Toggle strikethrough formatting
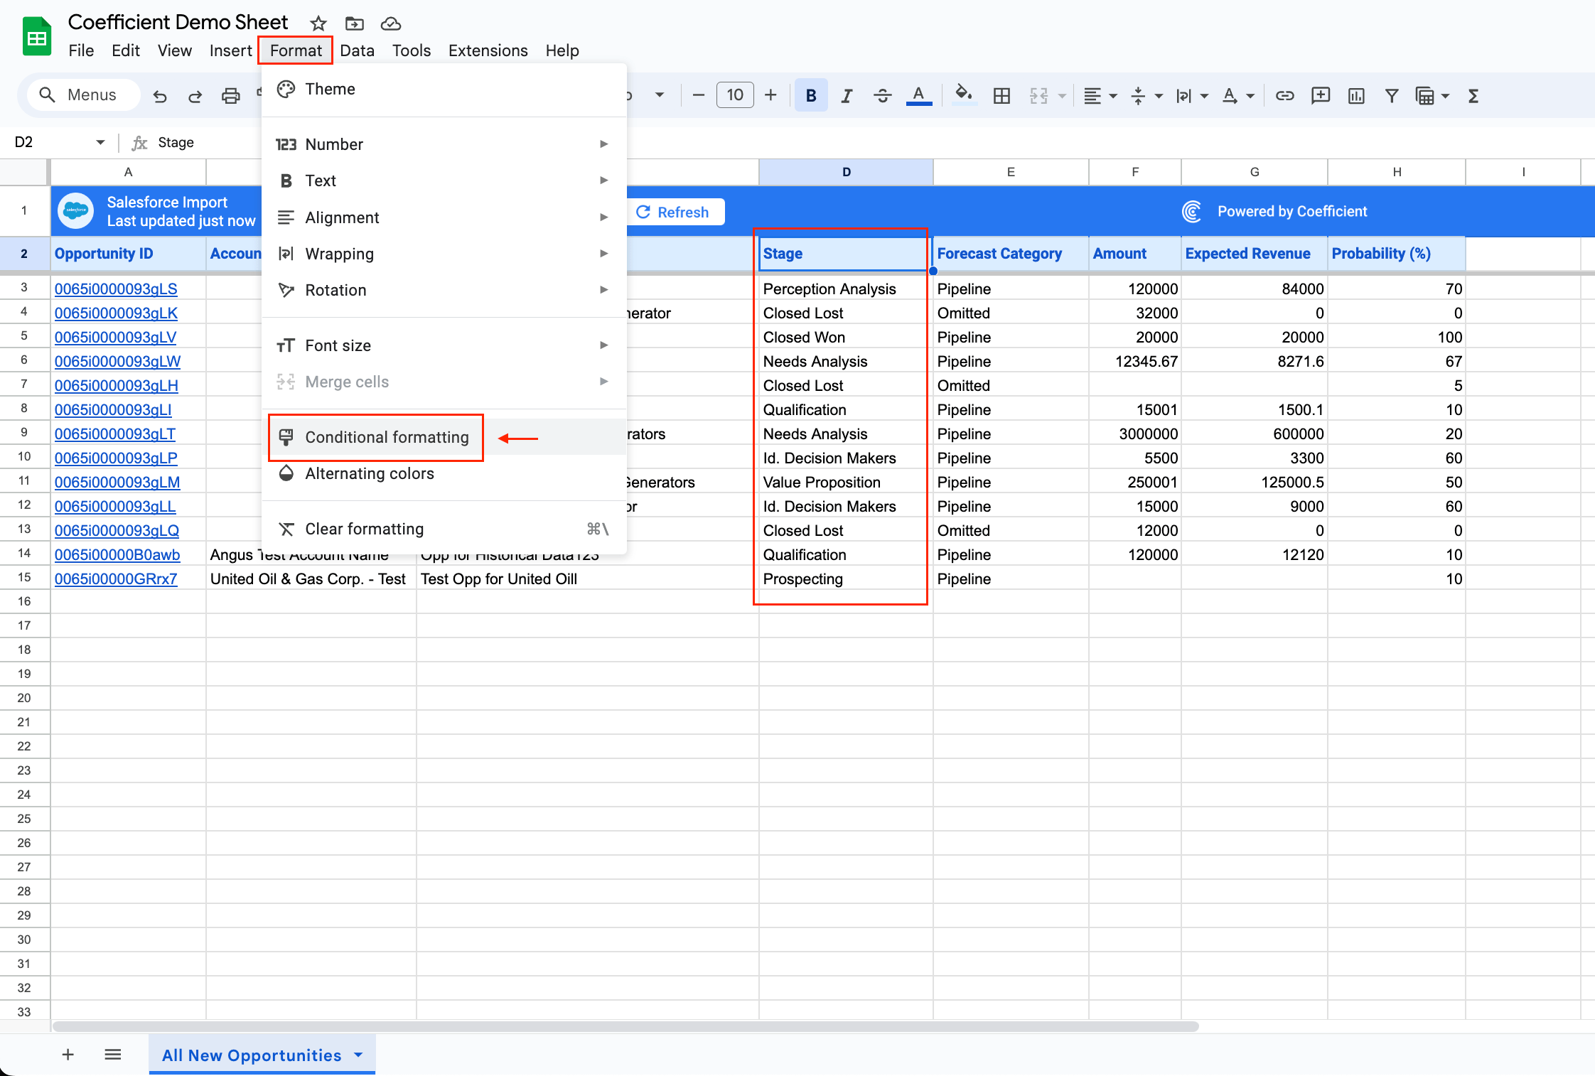1595x1076 pixels. tap(882, 95)
